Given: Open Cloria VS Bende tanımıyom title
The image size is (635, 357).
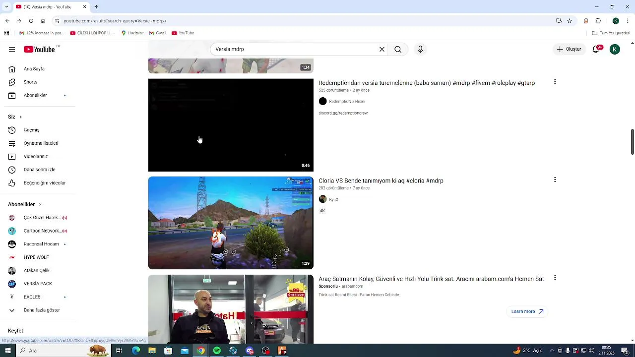Looking at the screenshot, I should (381, 181).
